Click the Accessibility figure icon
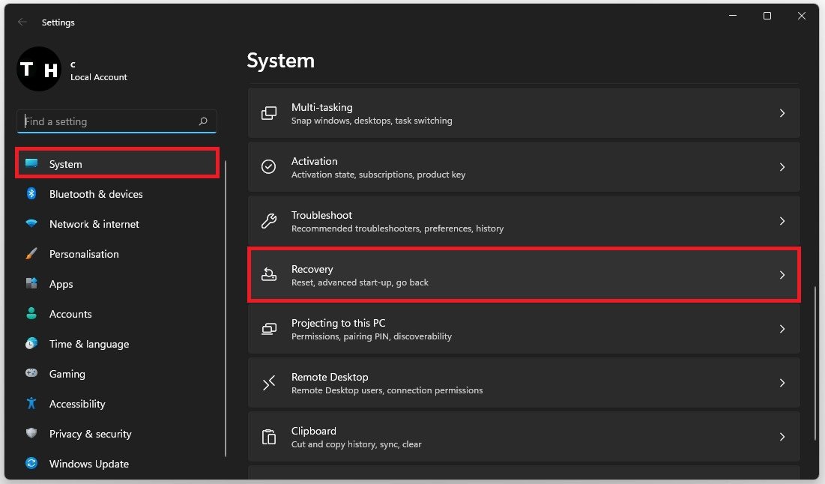This screenshot has width=825, height=484. [x=31, y=404]
